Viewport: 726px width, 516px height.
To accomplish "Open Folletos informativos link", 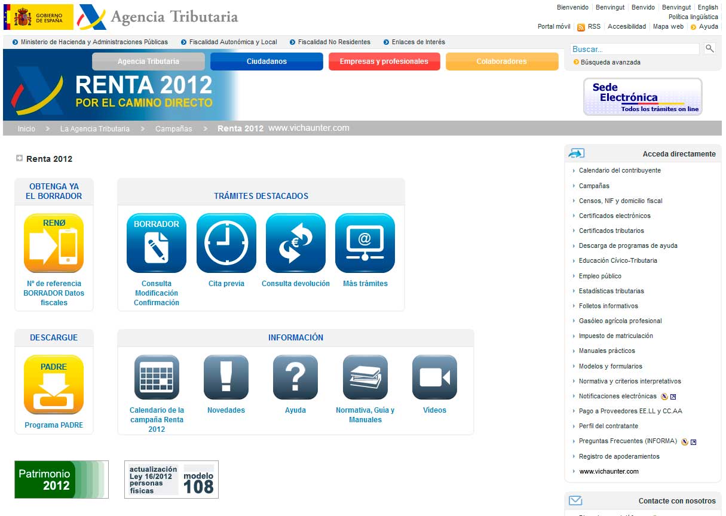I will (608, 306).
